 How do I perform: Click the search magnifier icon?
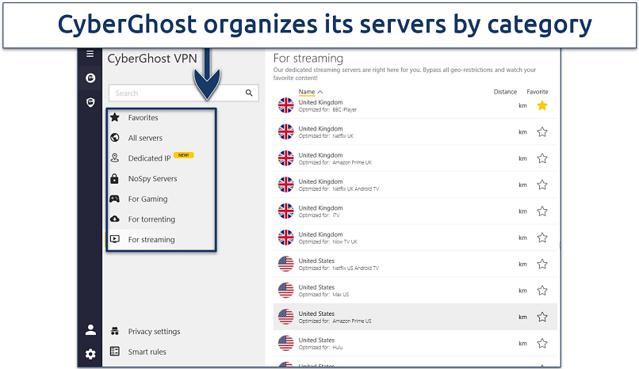click(x=249, y=93)
